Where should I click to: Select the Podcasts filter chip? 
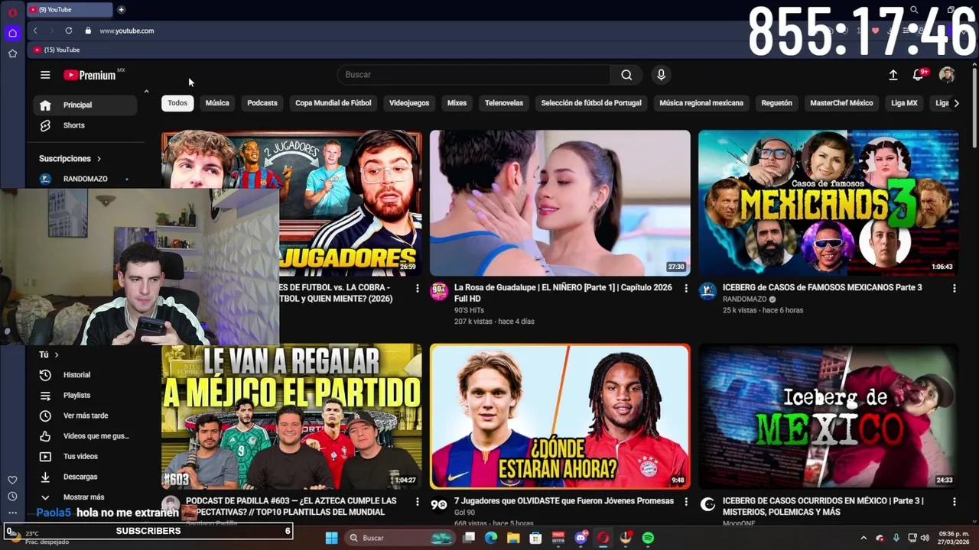click(x=262, y=103)
